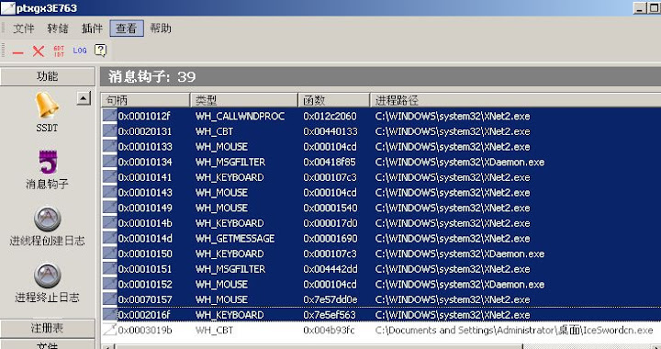Sort by the 函数 column header
The width and height of the screenshot is (661, 349).
pyautogui.click(x=334, y=100)
